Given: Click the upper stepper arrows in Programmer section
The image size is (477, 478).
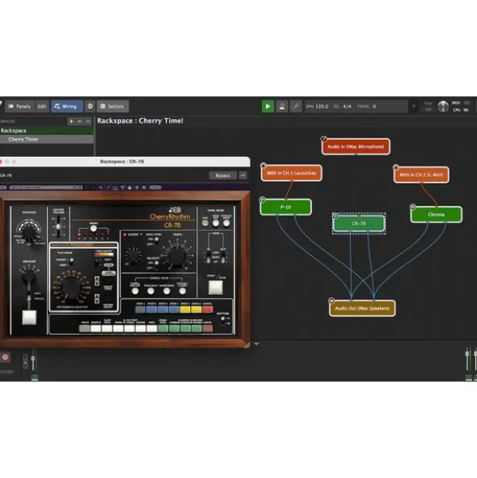Looking at the screenshot, I should [x=97, y=281].
